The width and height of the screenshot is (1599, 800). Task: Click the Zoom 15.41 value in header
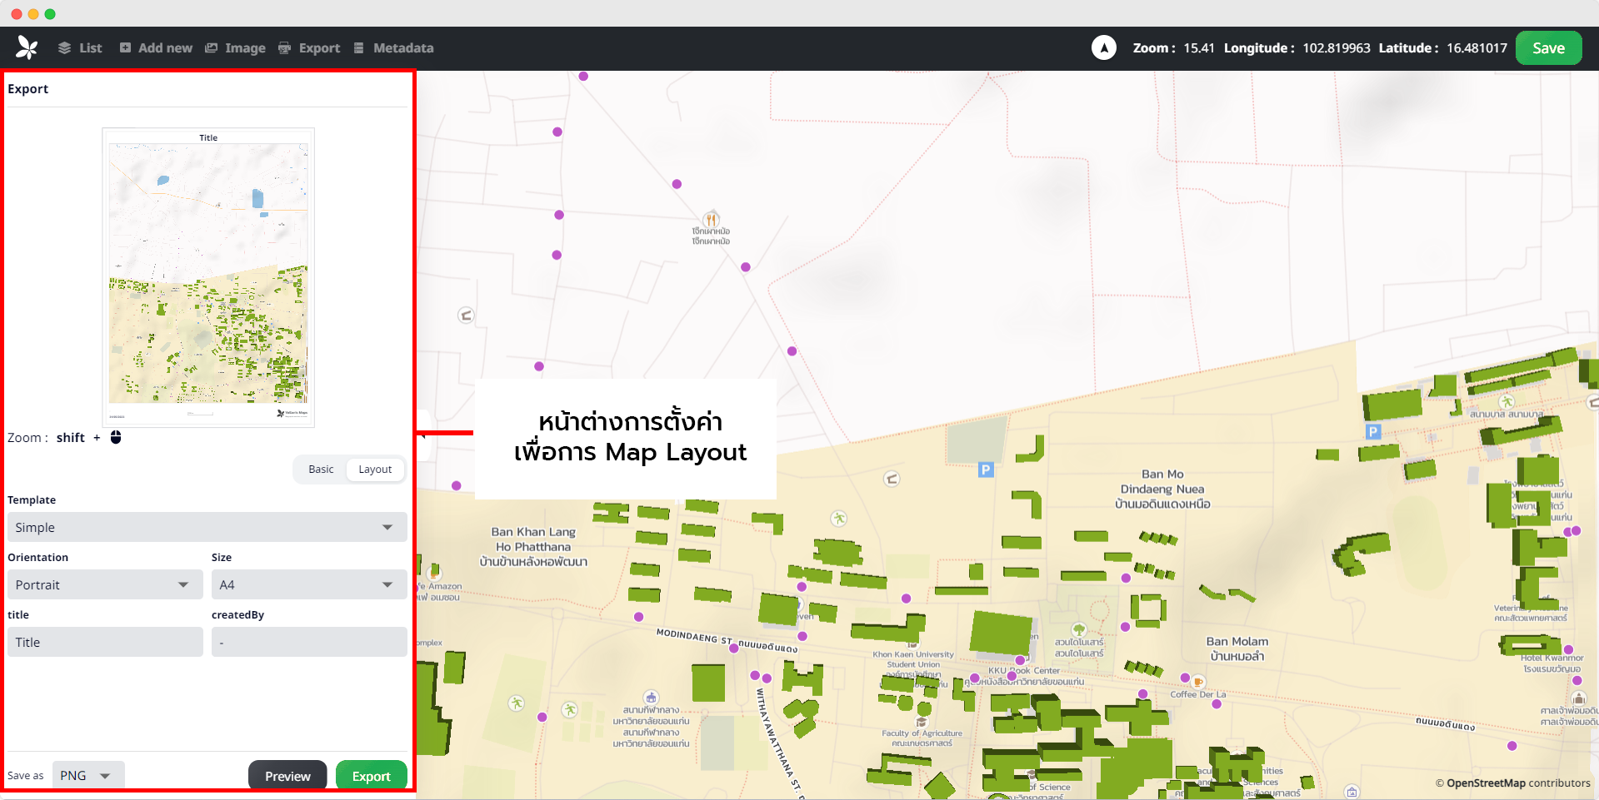(x=1199, y=48)
